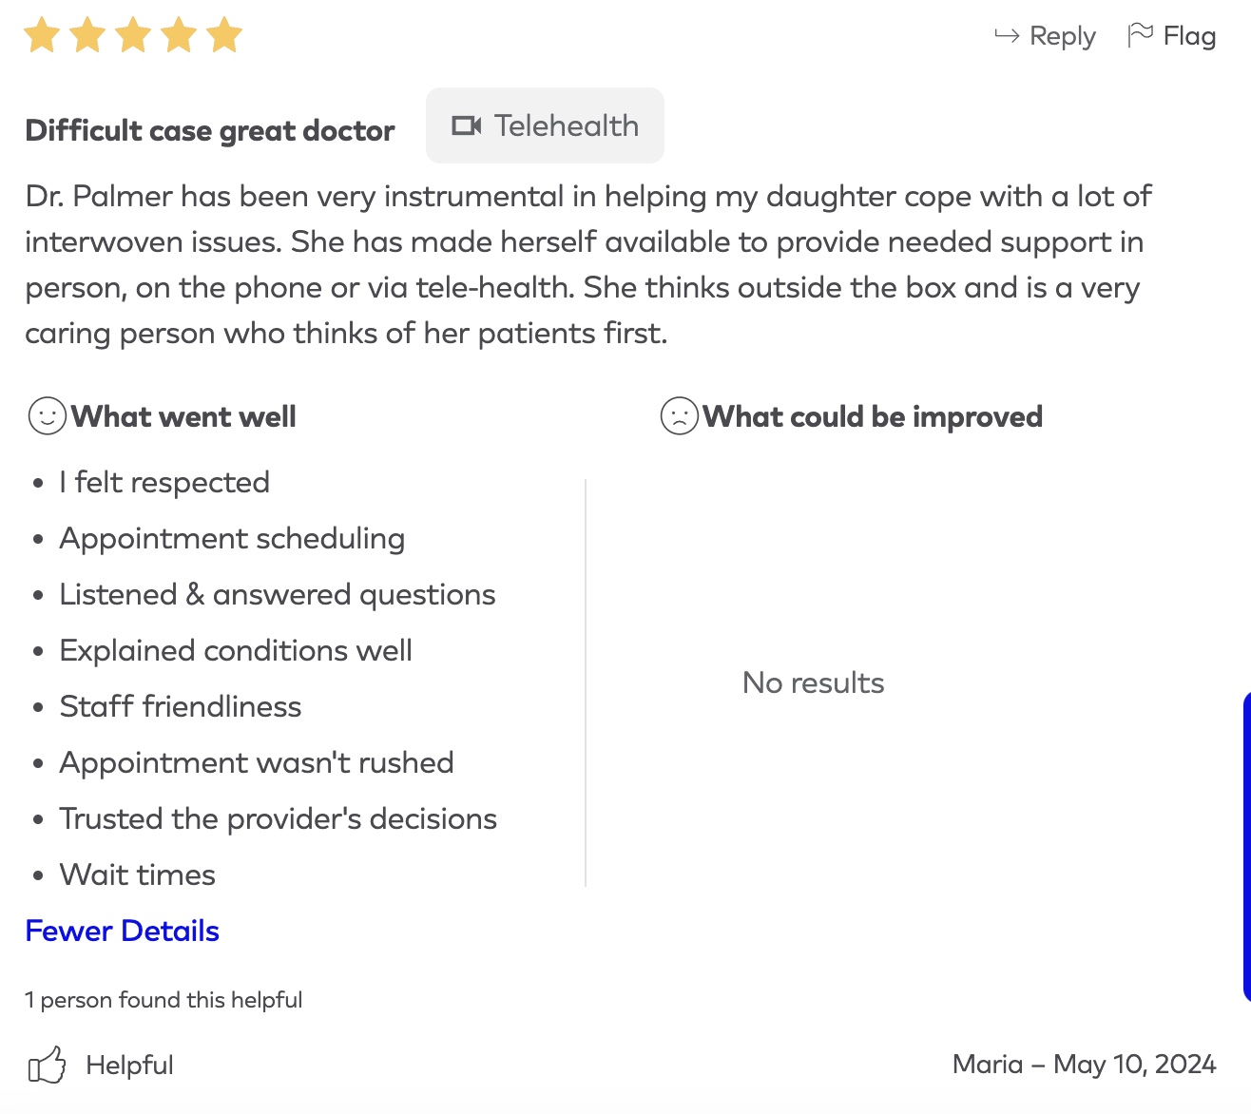Image resolution: width=1251 pixels, height=1114 pixels.
Task: Click the smiley face icon
Action: [x=47, y=416]
